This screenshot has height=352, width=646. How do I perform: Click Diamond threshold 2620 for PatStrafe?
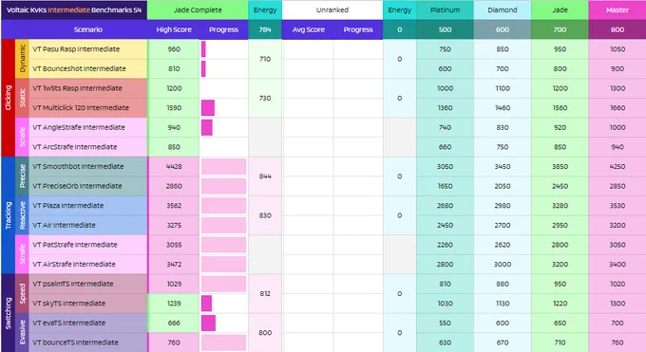pyautogui.click(x=503, y=245)
